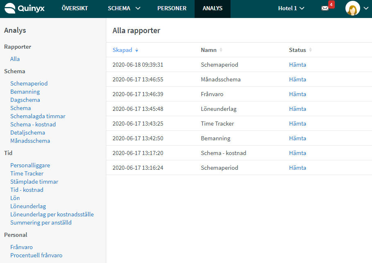Open Schemalagda timmar report link

pyautogui.click(x=38, y=116)
